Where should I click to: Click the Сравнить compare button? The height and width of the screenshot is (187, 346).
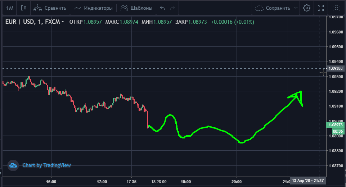[x=50, y=8]
